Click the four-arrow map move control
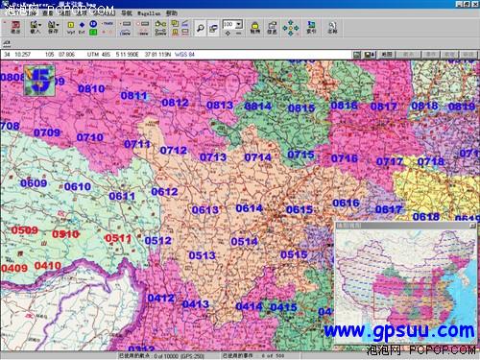480x360 pixels. (290, 28)
